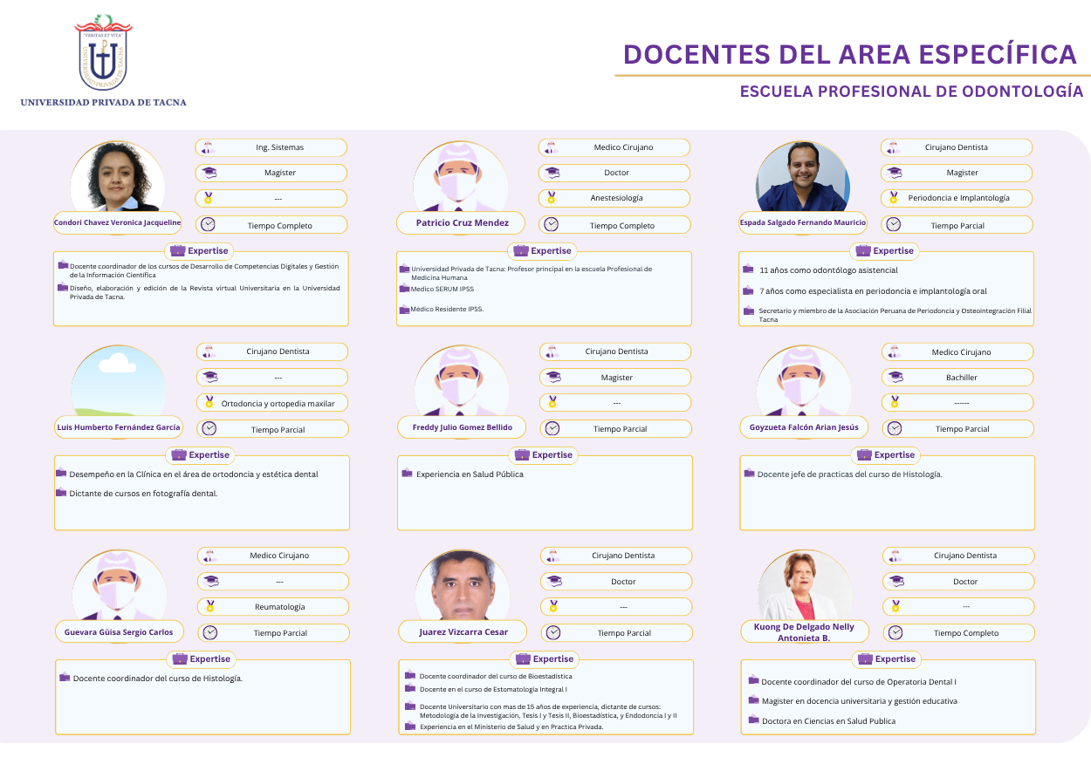Click graduation cap icon beside Bachiller

click(895, 378)
